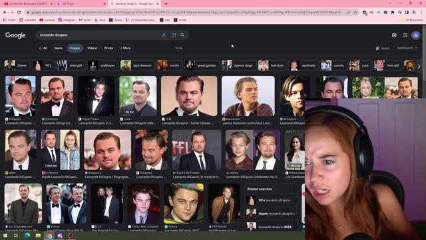Open the Google apps grid icon

pos(405,35)
